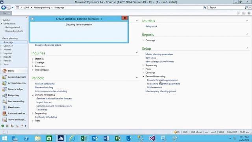Select Inquiries in navigation pane
The width and height of the screenshot is (252, 142).
click(x=7, y=53)
